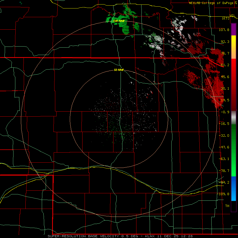Click the [KT] units label

point(226,18)
